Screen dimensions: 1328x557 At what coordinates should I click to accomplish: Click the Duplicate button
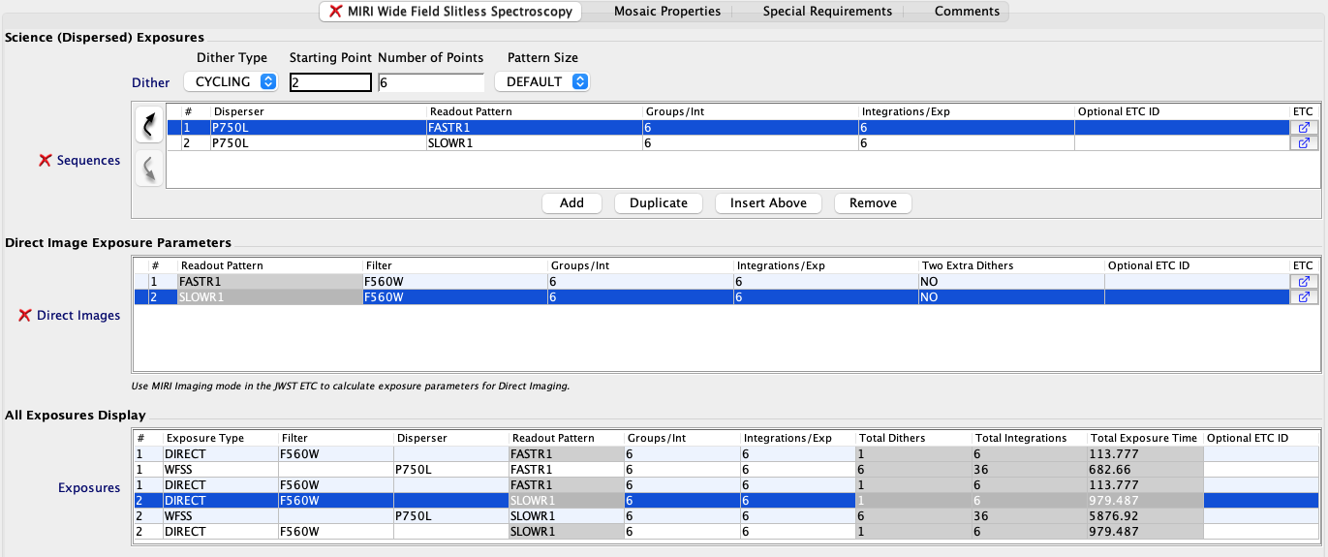coord(658,203)
